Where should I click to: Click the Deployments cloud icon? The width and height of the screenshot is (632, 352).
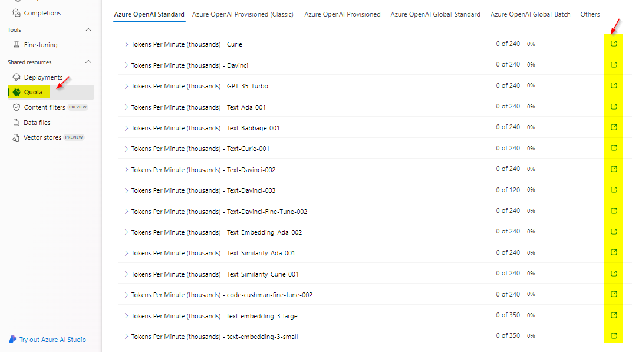pyautogui.click(x=18, y=77)
